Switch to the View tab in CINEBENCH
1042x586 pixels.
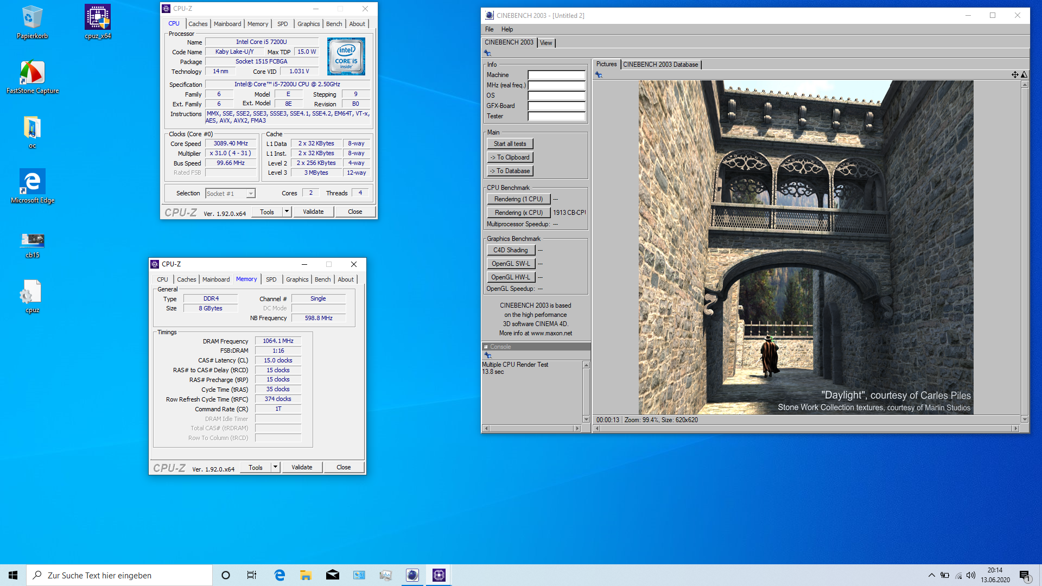[546, 43]
